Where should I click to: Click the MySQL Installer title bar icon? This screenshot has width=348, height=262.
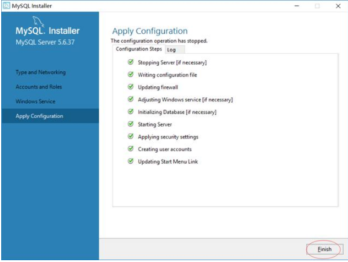pyautogui.click(x=6, y=6)
